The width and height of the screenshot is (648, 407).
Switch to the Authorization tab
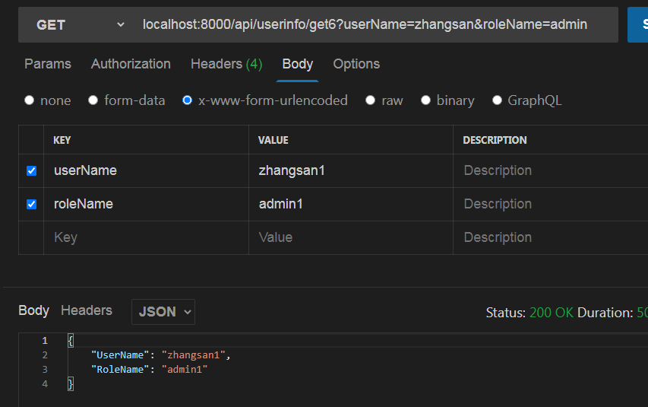click(131, 64)
